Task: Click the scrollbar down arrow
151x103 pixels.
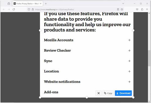Action: pyautogui.click(x=149, y=101)
